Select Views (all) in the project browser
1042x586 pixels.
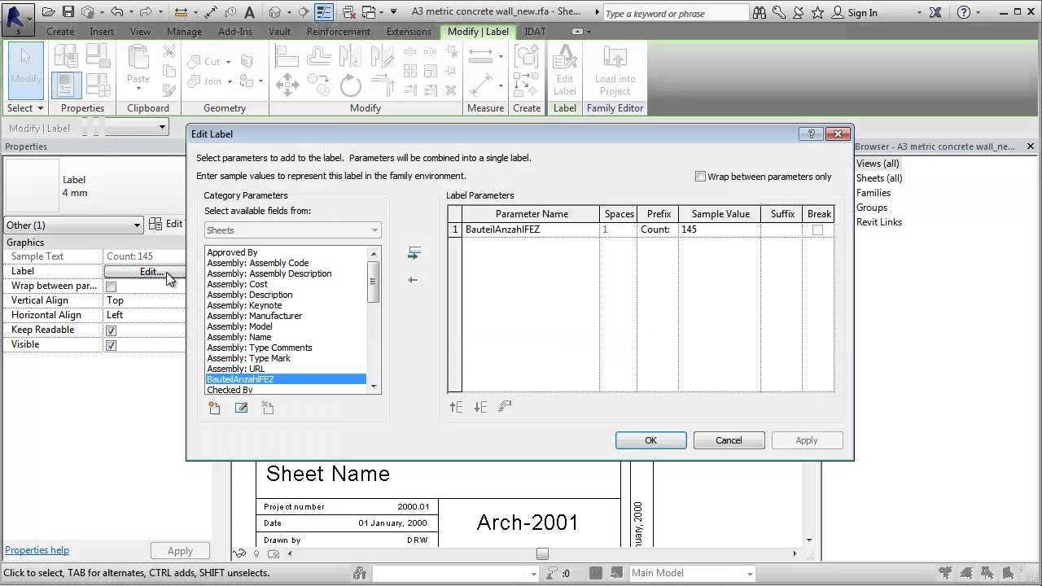pyautogui.click(x=878, y=164)
